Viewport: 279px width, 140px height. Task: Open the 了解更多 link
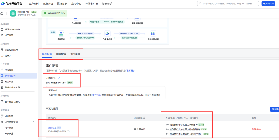click(131, 71)
